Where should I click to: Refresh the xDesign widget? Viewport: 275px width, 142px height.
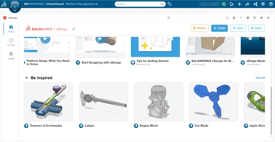(255, 18)
